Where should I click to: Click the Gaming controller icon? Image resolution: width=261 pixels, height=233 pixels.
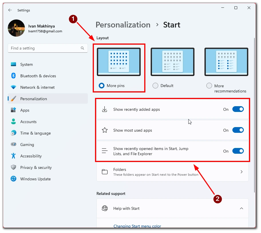[x=13, y=144]
